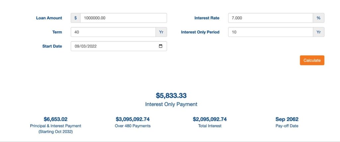
Task: Click the Loan Amount label
Action: pos(49,18)
